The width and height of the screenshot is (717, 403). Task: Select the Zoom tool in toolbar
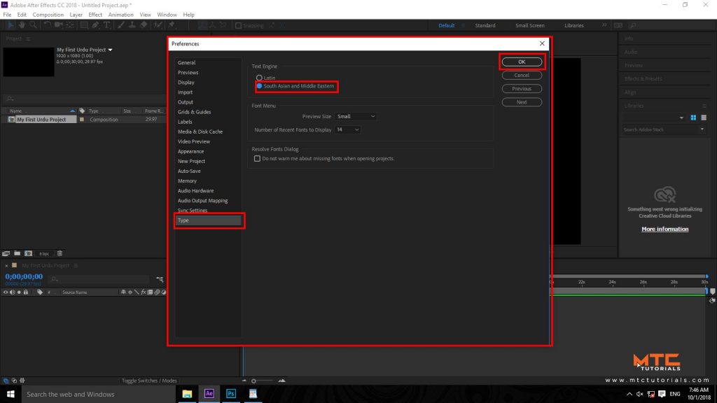(x=33, y=25)
